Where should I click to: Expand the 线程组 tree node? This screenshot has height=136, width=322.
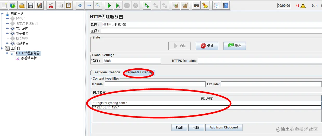pos(8,18)
